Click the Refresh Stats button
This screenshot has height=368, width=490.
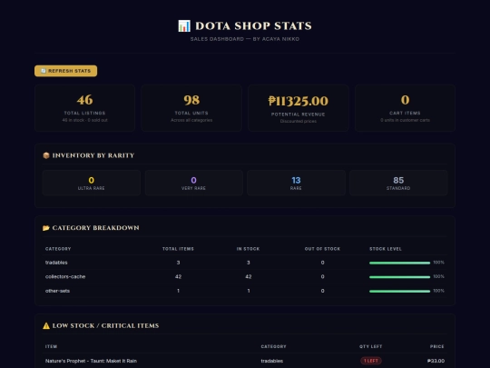65,71
